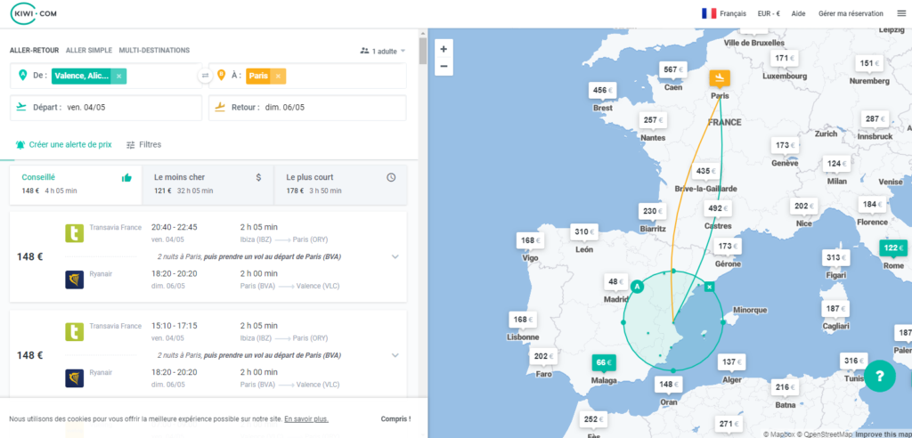Image resolution: width=912 pixels, height=438 pixels.
Task: Select the 492 € Castres price marker
Action: (x=717, y=208)
